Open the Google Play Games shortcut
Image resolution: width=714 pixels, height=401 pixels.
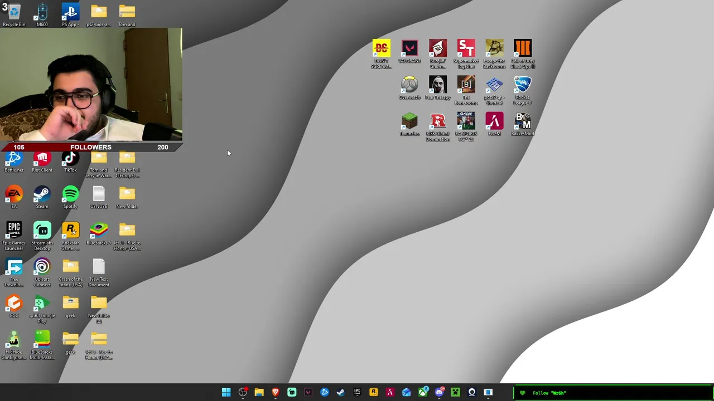tap(42, 309)
